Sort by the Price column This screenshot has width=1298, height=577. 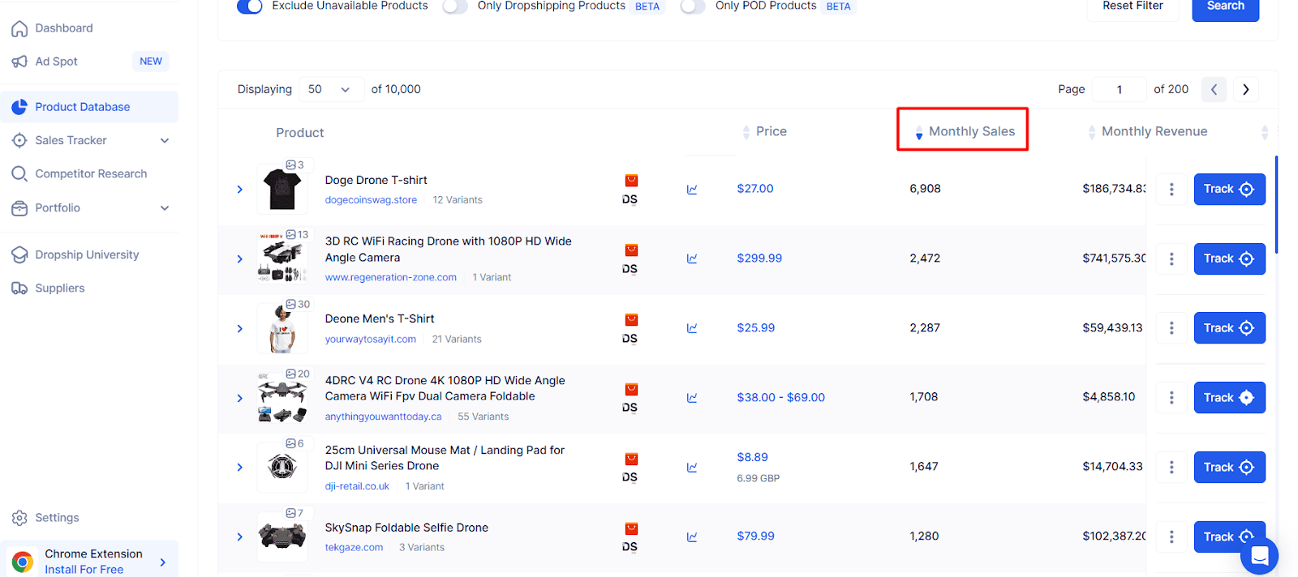tap(765, 131)
